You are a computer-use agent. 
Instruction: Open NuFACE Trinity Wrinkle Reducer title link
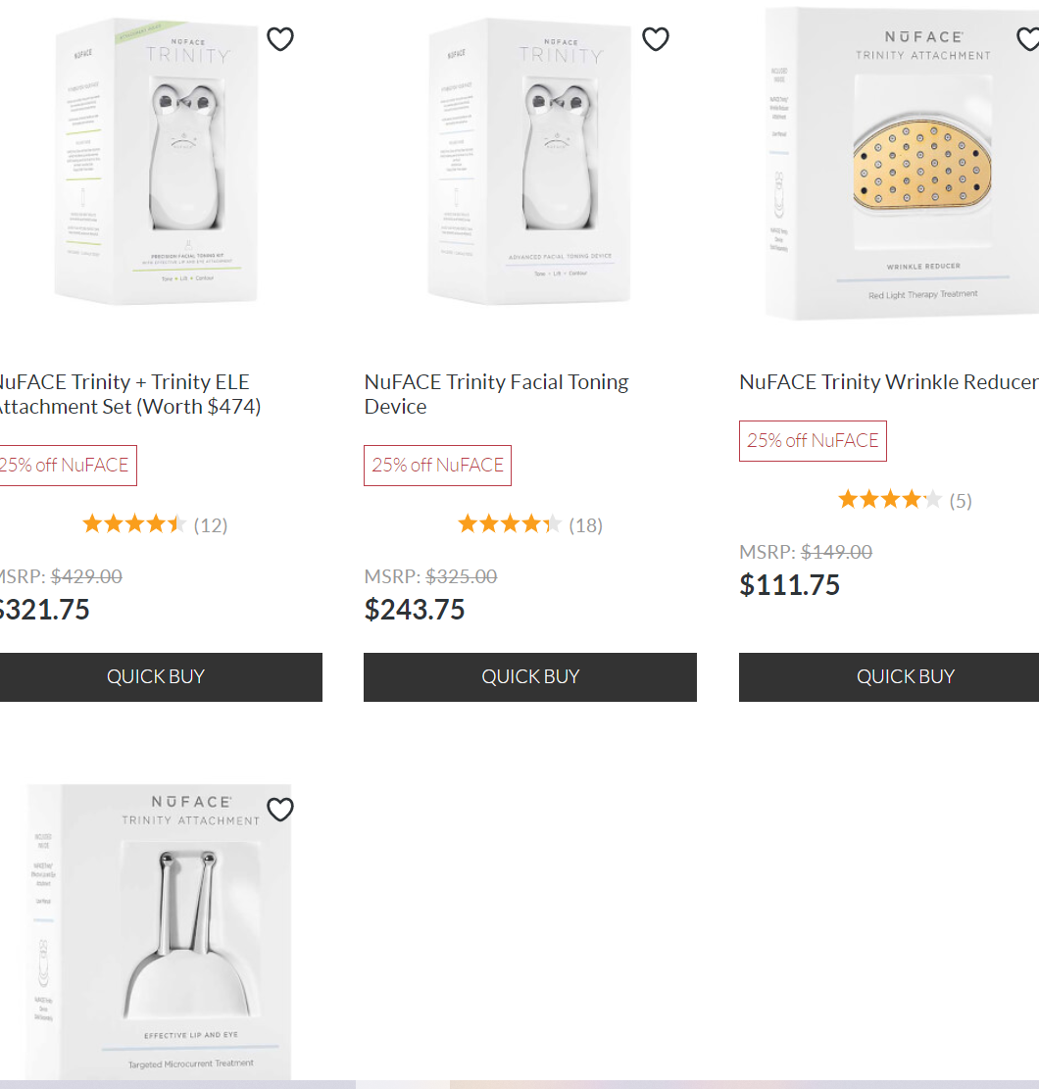point(888,382)
